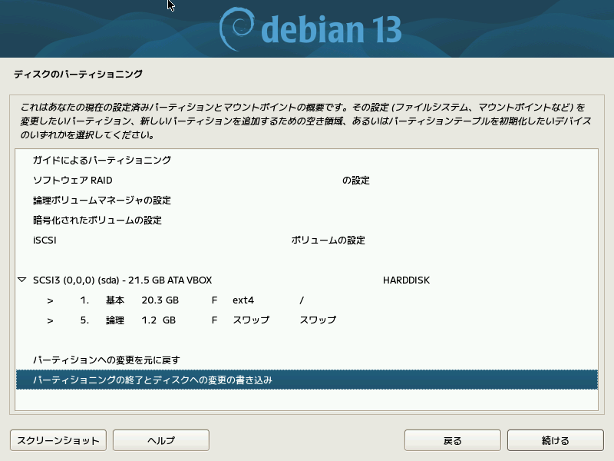The image size is (614, 461).
Task: Select パーティショニングの終了とディスクへの変更の書き込み
Action: [307, 380]
